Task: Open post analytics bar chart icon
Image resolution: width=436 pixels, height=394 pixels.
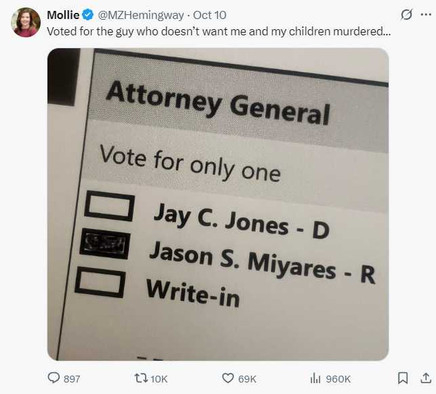Action: pyautogui.click(x=315, y=378)
